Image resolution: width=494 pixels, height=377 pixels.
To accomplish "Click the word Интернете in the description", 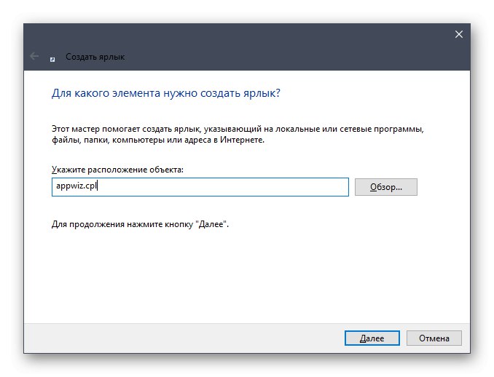I will (x=241, y=140).
